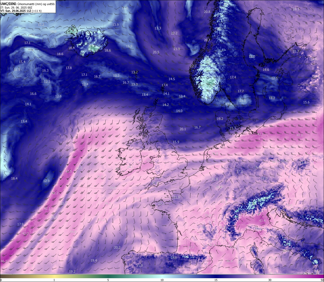Select the 26.1 value in the top-right

click(296, 9)
